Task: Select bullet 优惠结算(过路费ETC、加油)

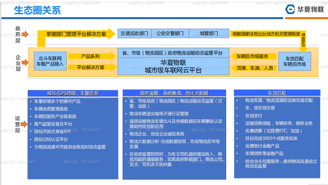Action: pos(274,131)
